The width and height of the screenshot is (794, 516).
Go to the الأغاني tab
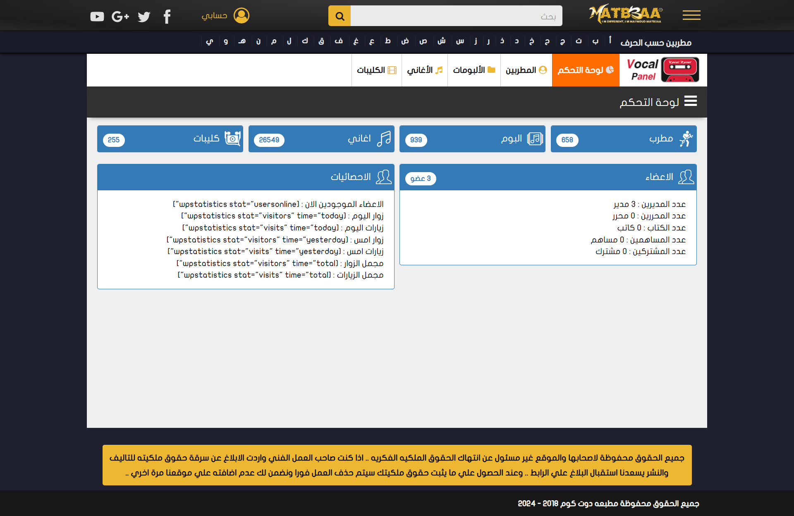[x=425, y=70]
